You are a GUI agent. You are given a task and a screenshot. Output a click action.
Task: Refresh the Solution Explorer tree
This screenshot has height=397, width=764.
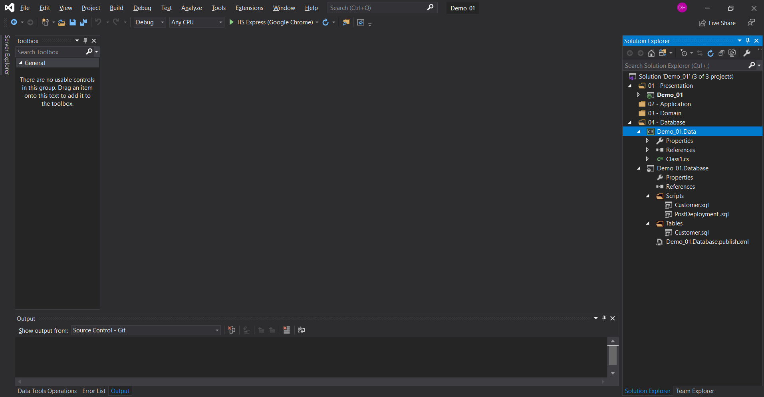point(710,53)
